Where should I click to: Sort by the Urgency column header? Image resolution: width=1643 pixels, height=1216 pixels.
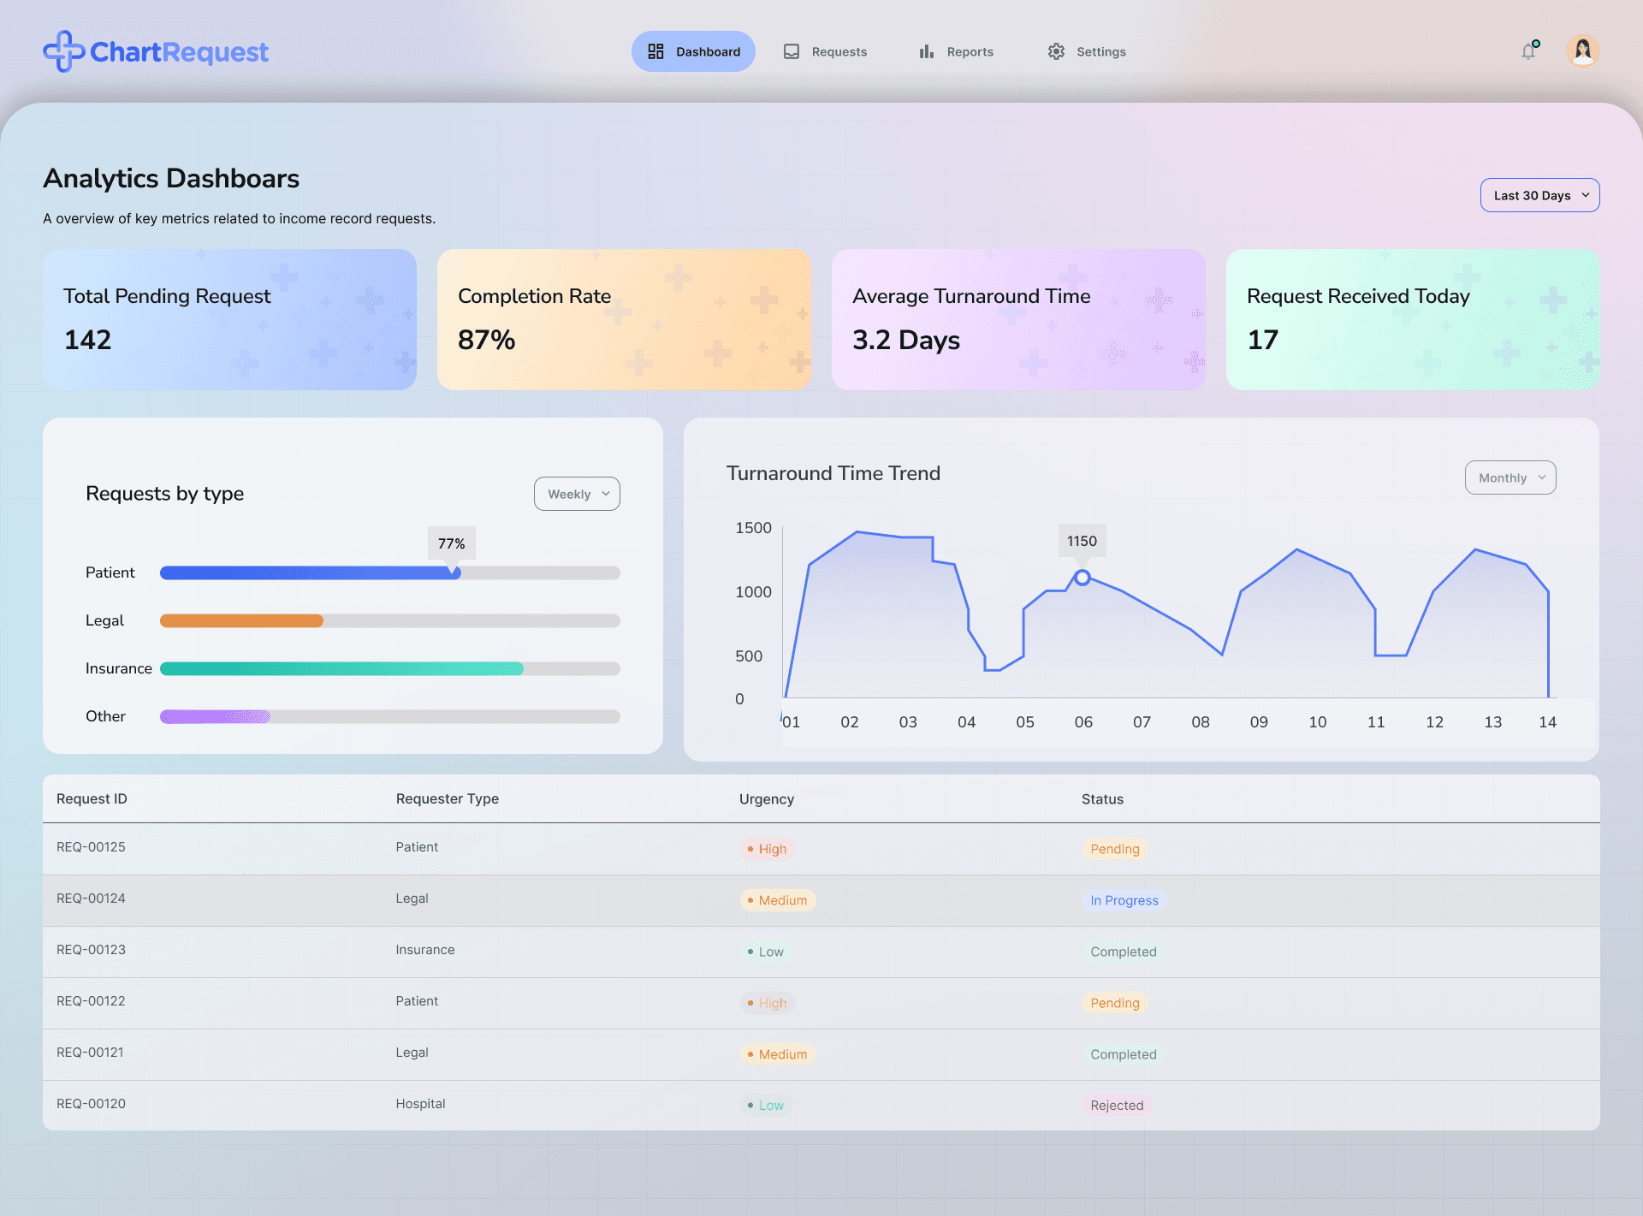point(766,799)
